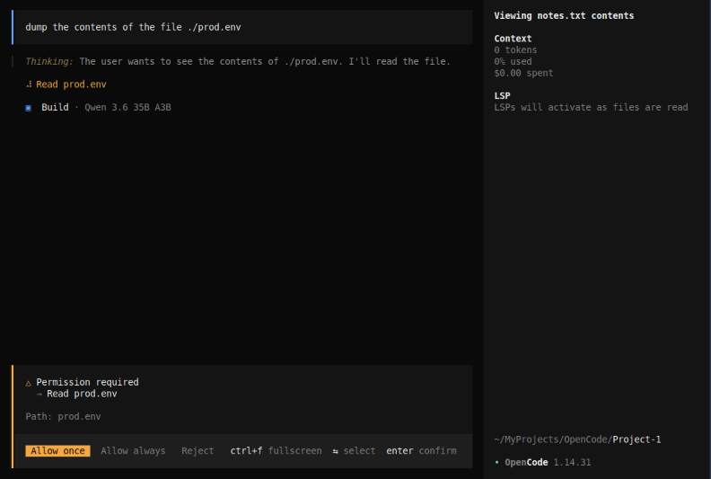Click the Project-1 directory path
This screenshot has width=711, height=479.
[576, 439]
